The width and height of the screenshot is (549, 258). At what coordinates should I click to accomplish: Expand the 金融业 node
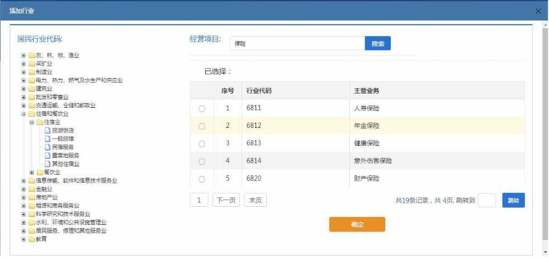pos(24,189)
